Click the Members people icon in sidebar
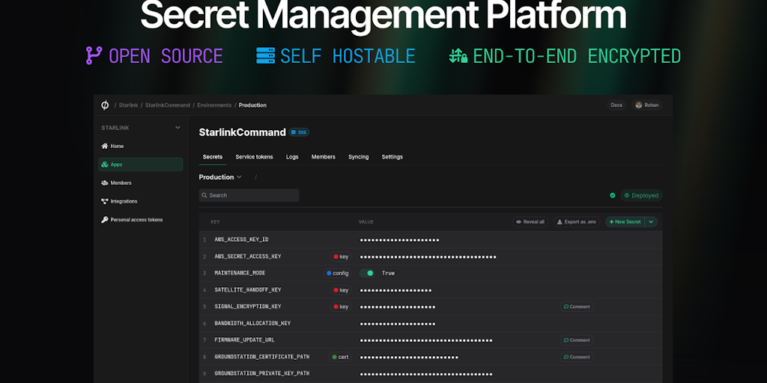This screenshot has height=383, width=767. (x=104, y=183)
